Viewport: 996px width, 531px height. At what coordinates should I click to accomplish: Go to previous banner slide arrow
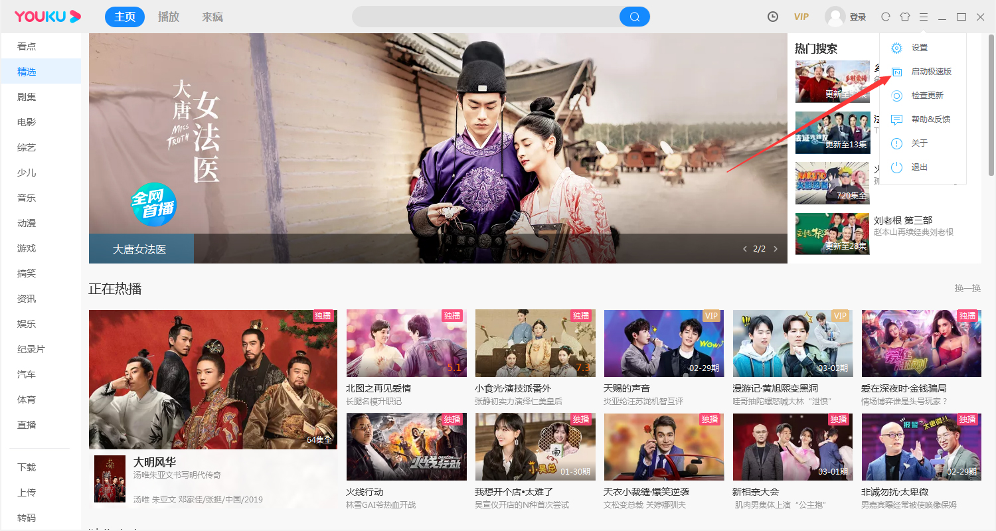click(744, 249)
